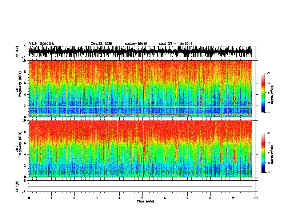Screen dimensions: 288x222
Task: Click the "VLF Spectra" plot title
Action: pos(41,43)
